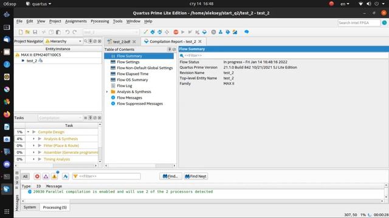This screenshot has width=389, height=218.
Task: Click the Undo arrow icon
Action: pyautogui.click(x=67, y=32)
